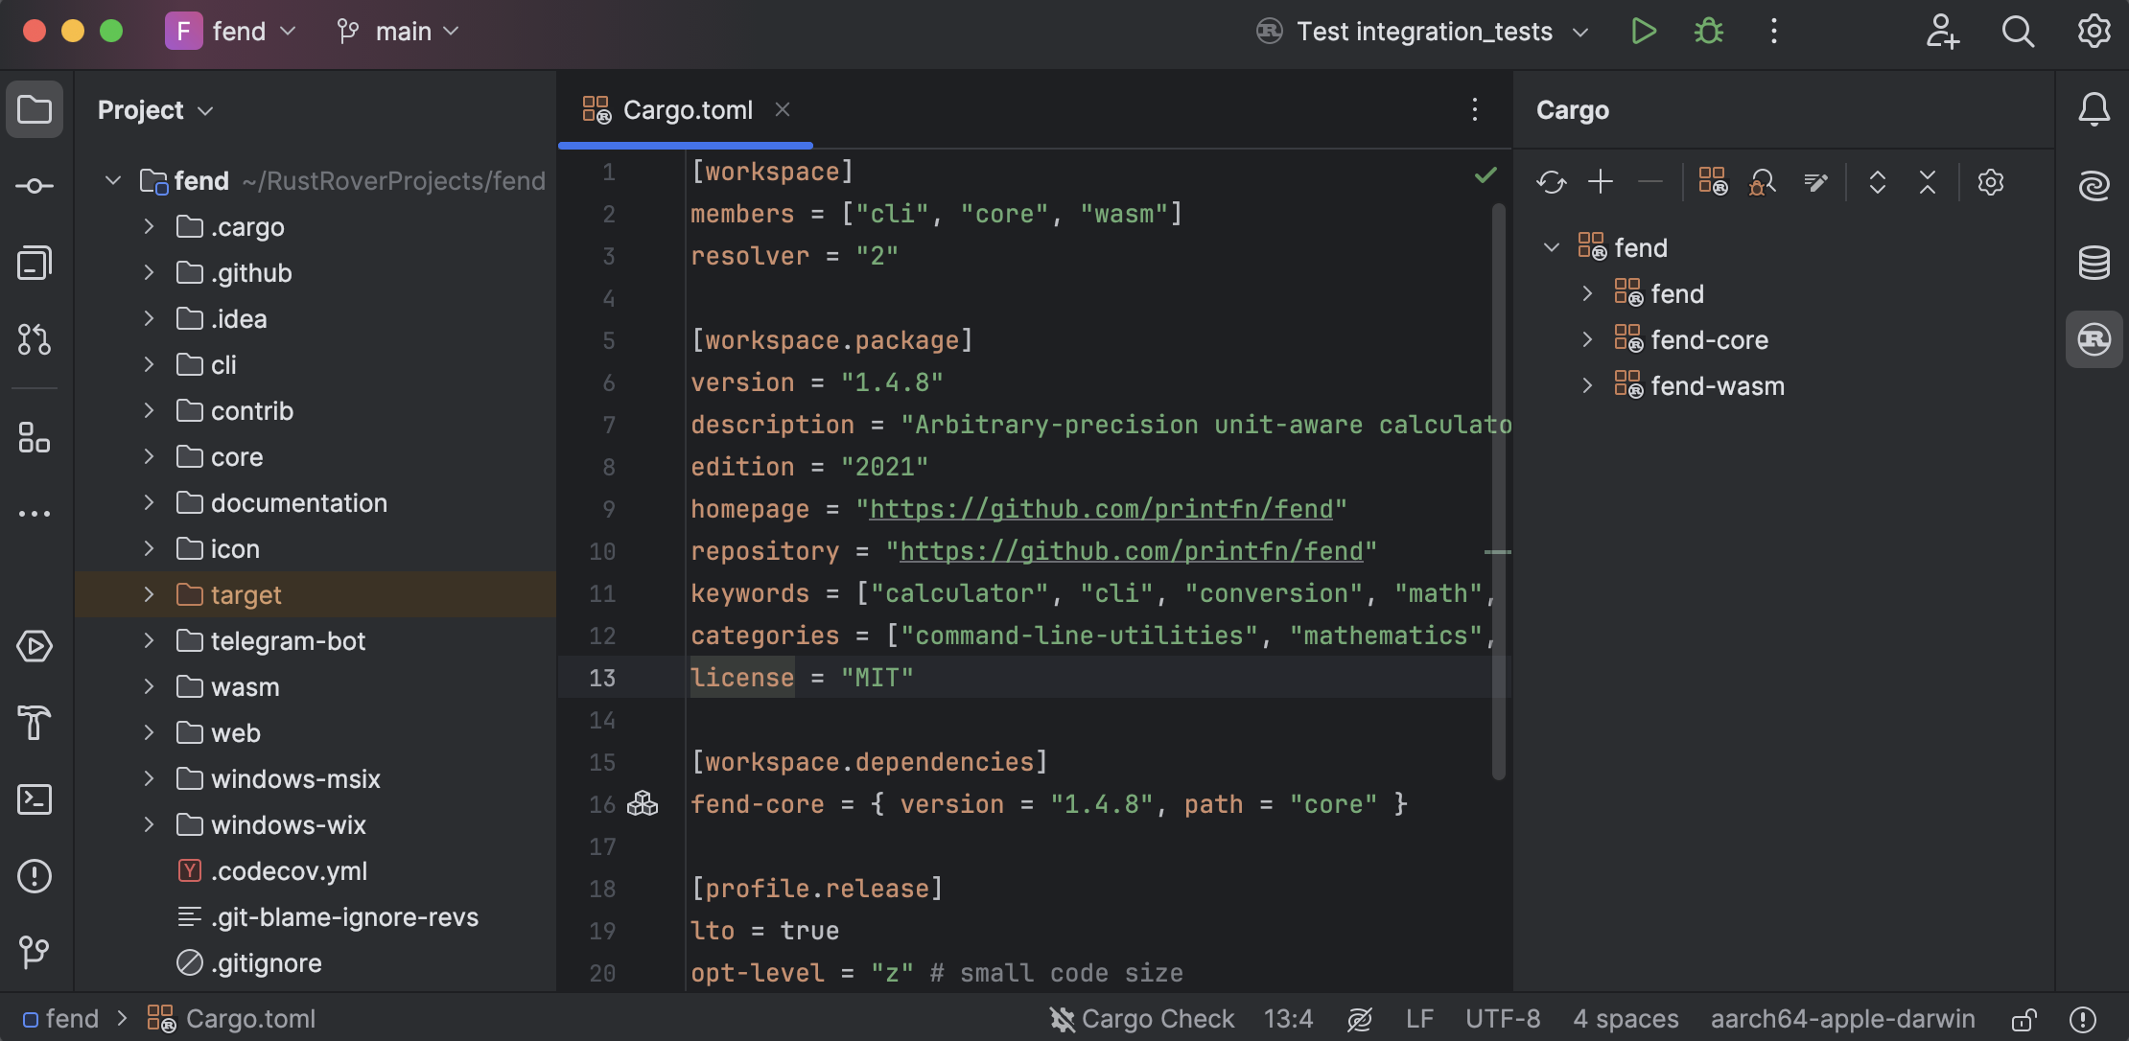
Task: Open the Terminal tool window
Action: click(x=35, y=799)
